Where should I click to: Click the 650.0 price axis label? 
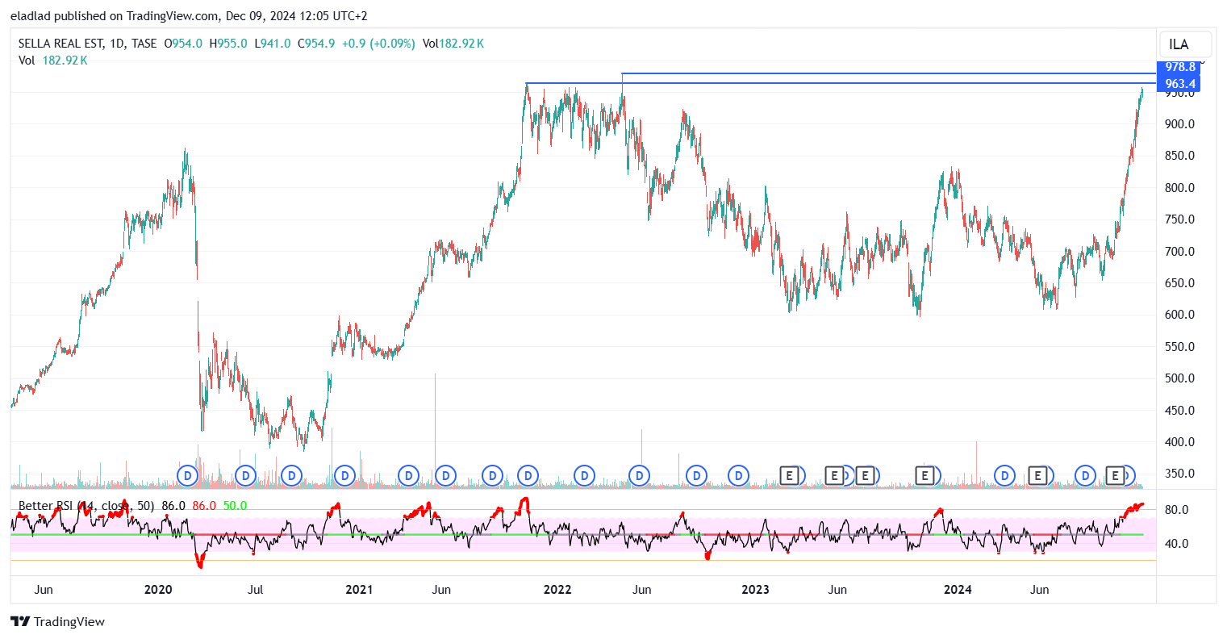pyautogui.click(x=1179, y=283)
